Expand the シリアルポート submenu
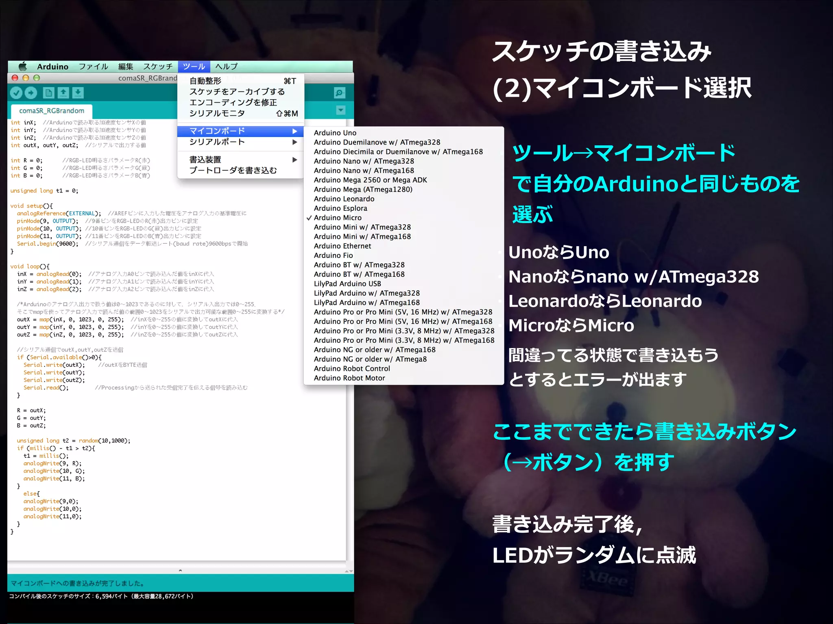The width and height of the screenshot is (833, 624). coord(241,142)
